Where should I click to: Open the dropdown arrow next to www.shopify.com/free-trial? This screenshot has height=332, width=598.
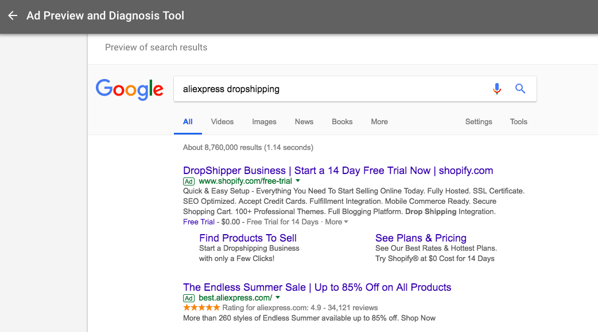(299, 180)
